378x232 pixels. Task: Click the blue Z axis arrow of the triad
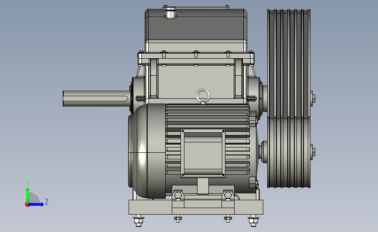[x=36, y=204]
